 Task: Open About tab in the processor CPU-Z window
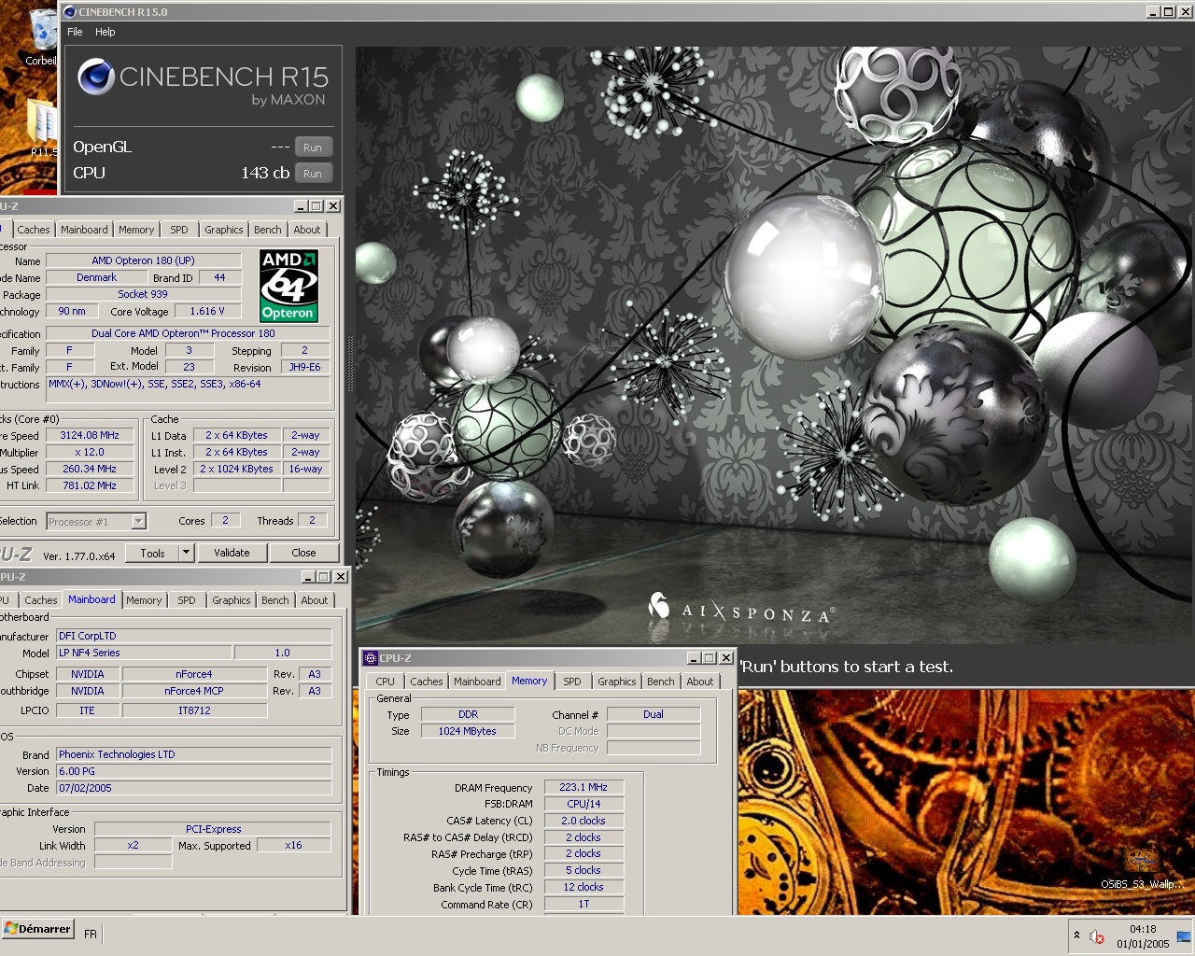[x=307, y=230]
